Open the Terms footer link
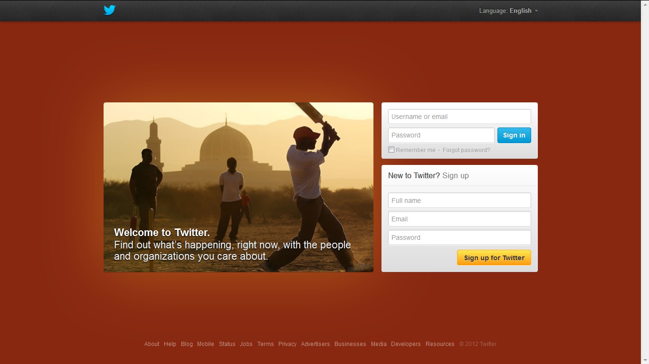Image resolution: width=649 pixels, height=364 pixels. coord(266,344)
